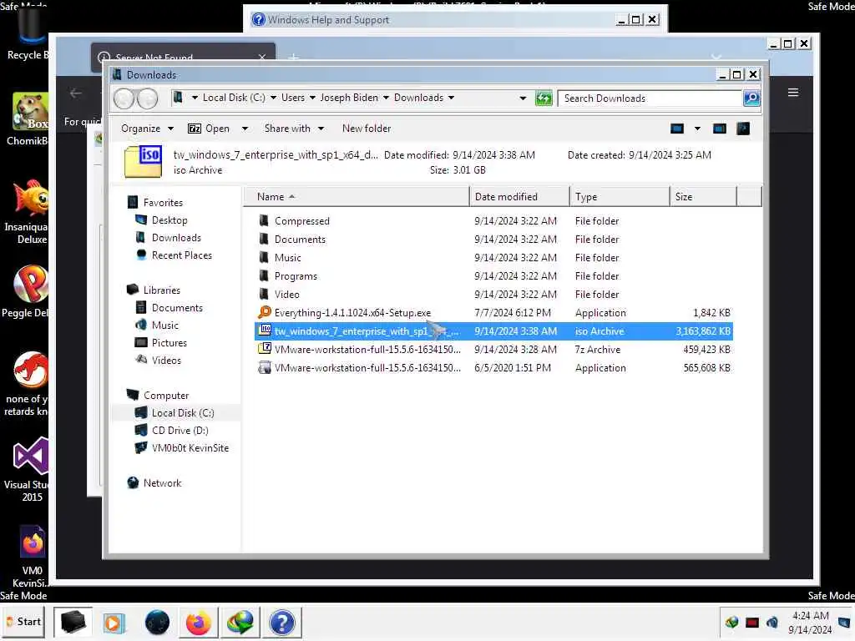This screenshot has width=855, height=641.
Task: Click the Compressed folder icon
Action: [x=264, y=220]
